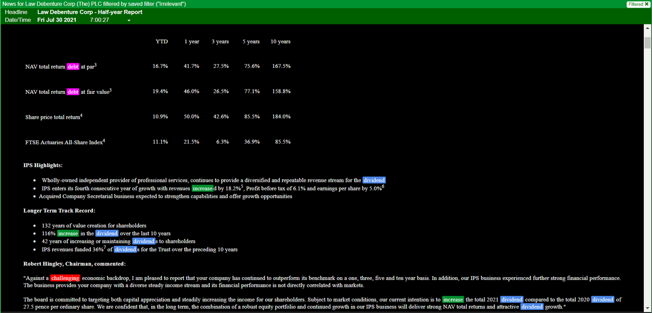Click the 'Acquired Company Secretarial business' bullet

(166, 196)
